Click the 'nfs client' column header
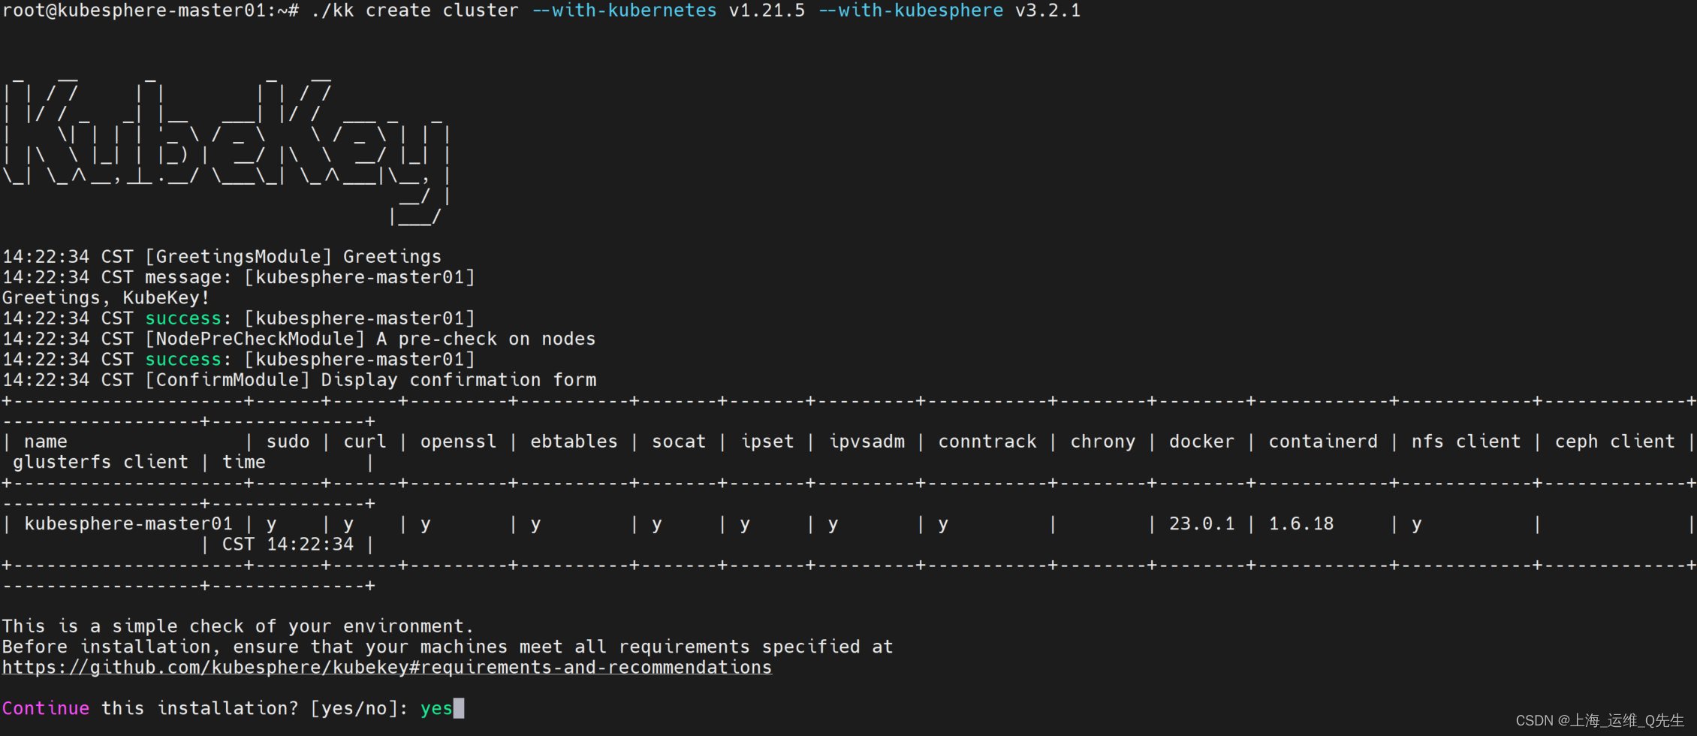The height and width of the screenshot is (736, 1697). point(1466,442)
